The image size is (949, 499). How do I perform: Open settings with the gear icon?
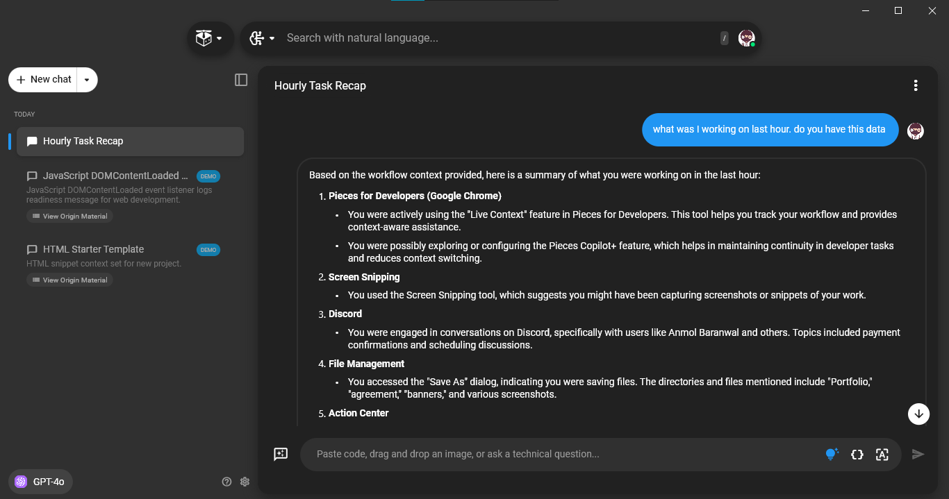pyautogui.click(x=245, y=482)
